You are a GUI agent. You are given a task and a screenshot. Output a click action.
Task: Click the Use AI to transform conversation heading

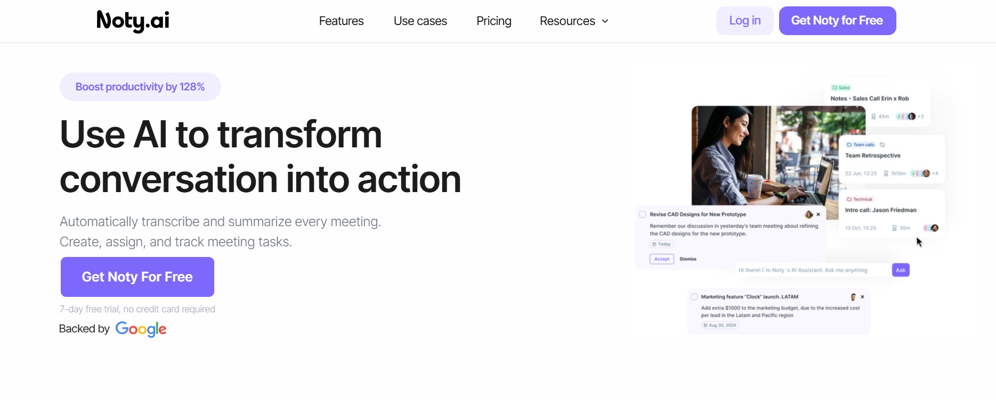260,156
